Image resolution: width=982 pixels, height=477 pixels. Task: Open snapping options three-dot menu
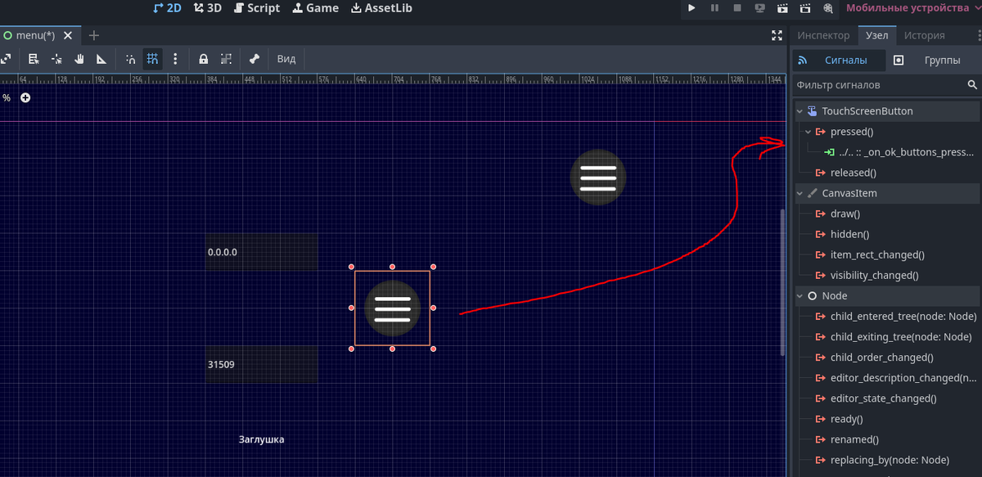pos(175,59)
